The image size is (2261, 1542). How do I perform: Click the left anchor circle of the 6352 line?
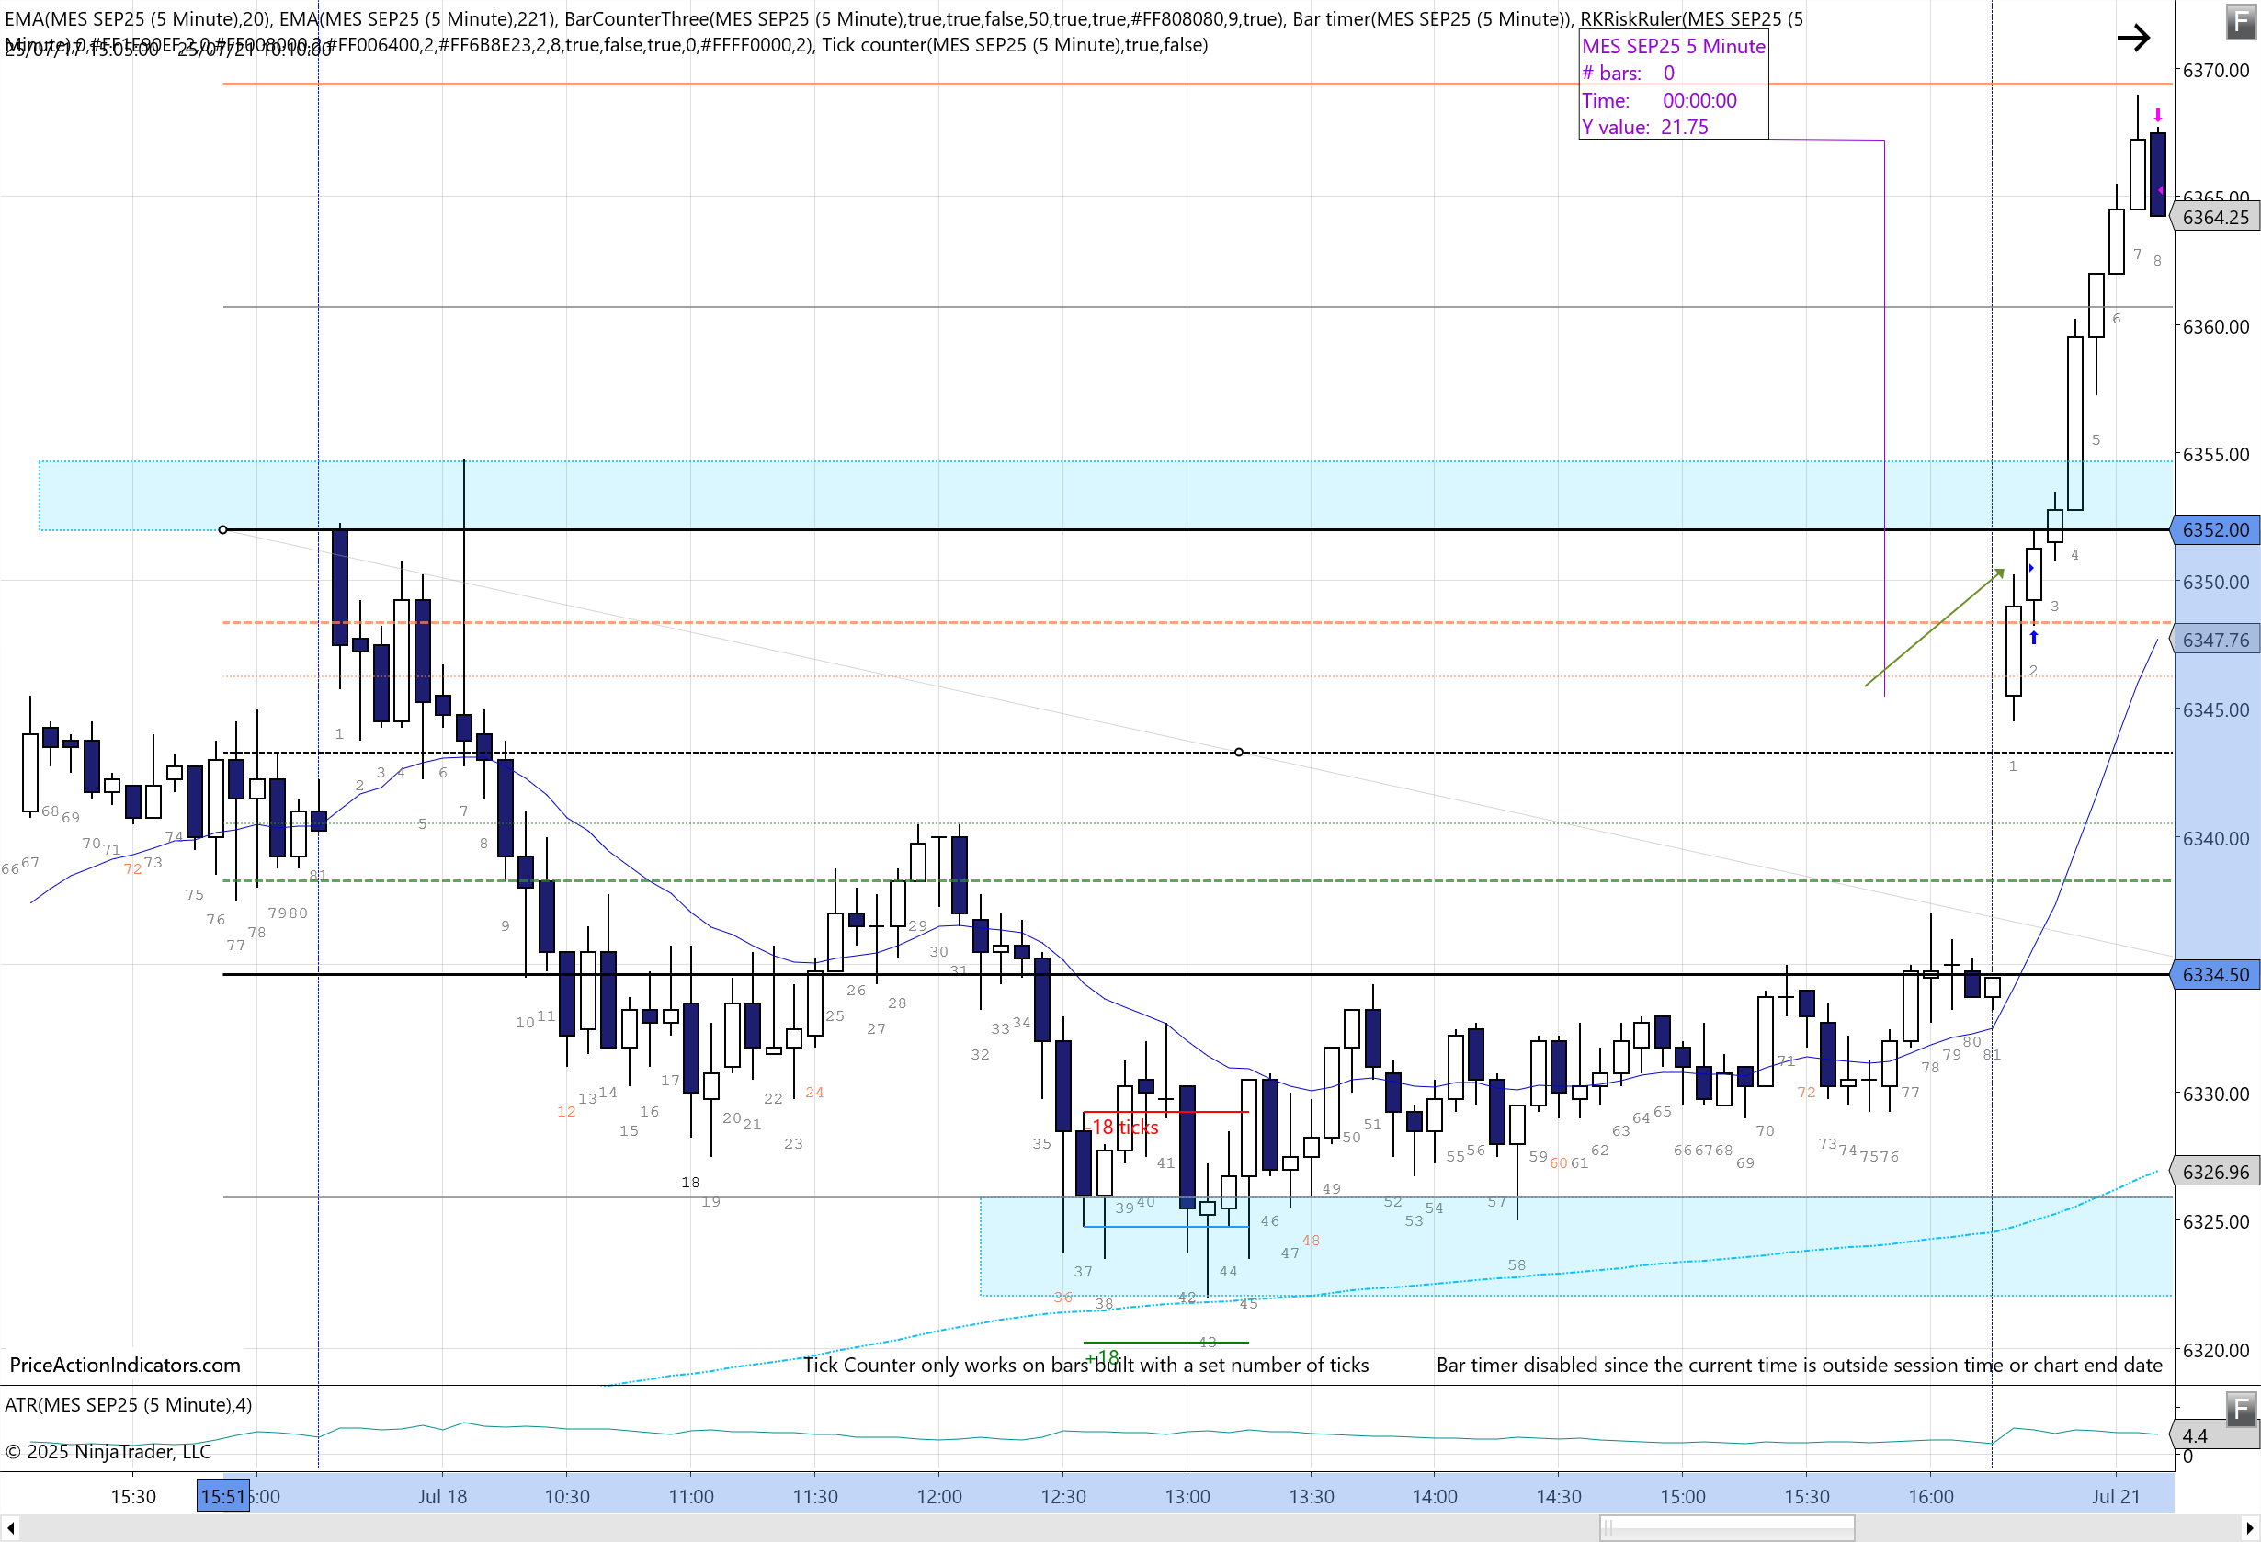pyautogui.click(x=222, y=529)
